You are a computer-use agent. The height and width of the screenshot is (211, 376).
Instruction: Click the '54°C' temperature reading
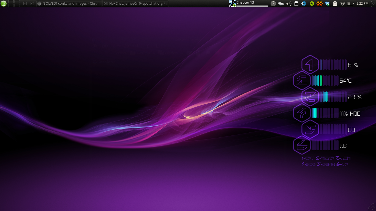point(345,81)
